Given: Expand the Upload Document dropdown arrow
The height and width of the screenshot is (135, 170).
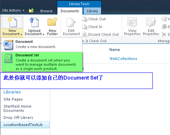Looking at the screenshot, I should click(x=43, y=35).
